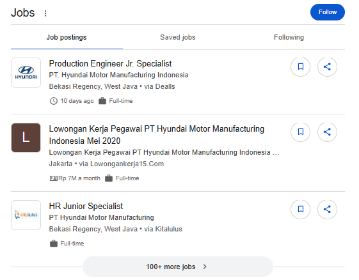Image resolution: width=359 pixels, height=280 pixels.
Task: Switch to the Saved jobs tab
Action: [x=178, y=37]
